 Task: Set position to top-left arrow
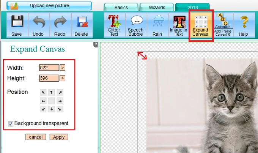click(43, 92)
